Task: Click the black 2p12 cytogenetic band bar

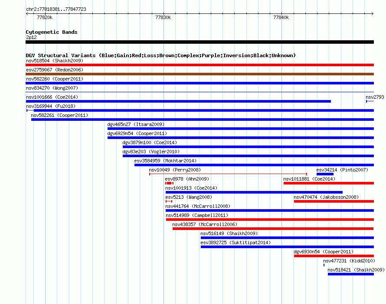Action: pos(200,42)
